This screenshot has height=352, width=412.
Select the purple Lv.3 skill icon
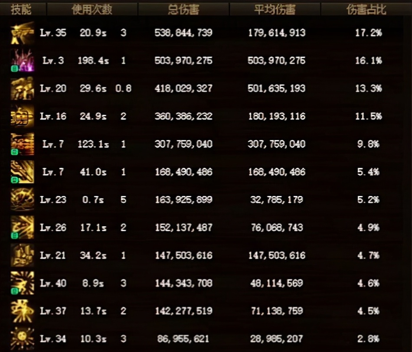(22, 60)
